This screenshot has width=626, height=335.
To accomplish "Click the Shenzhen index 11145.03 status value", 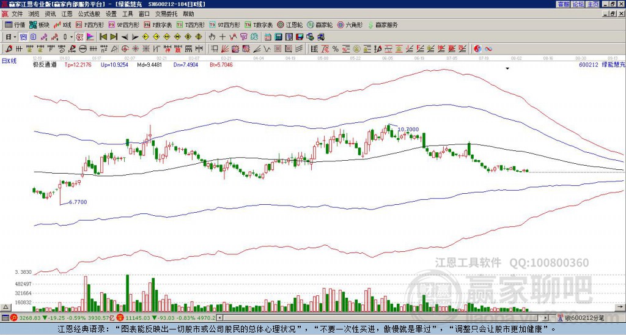I will click(x=139, y=318).
